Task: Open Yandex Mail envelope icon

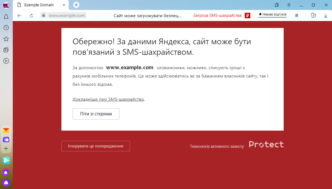Action: click(x=6, y=131)
